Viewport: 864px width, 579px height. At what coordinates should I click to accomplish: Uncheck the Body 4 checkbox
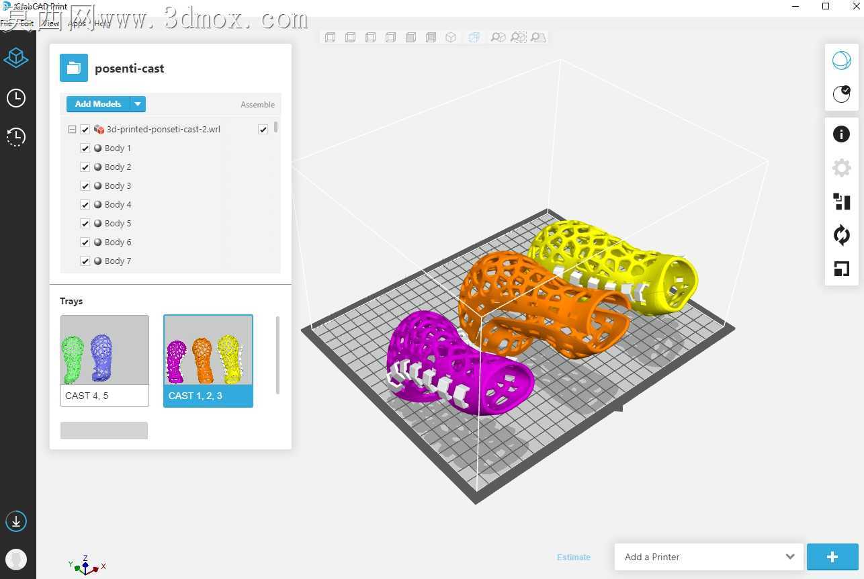85,205
